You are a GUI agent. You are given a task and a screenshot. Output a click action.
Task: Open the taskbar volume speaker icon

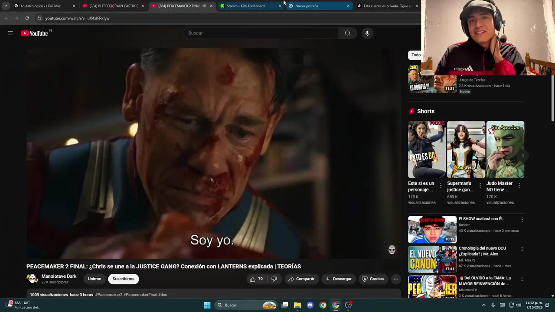pos(519,305)
